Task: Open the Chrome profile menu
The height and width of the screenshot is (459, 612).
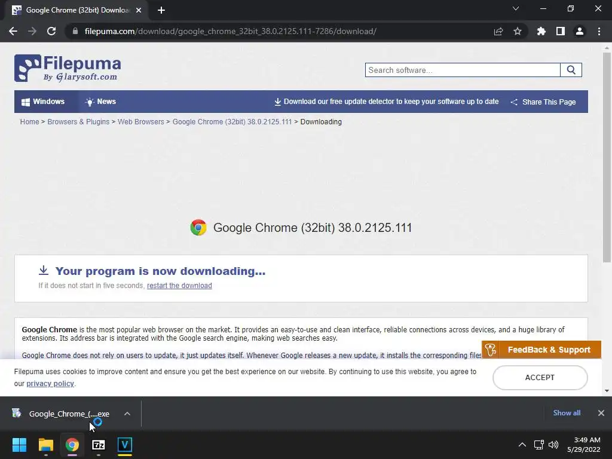Action: 580,31
